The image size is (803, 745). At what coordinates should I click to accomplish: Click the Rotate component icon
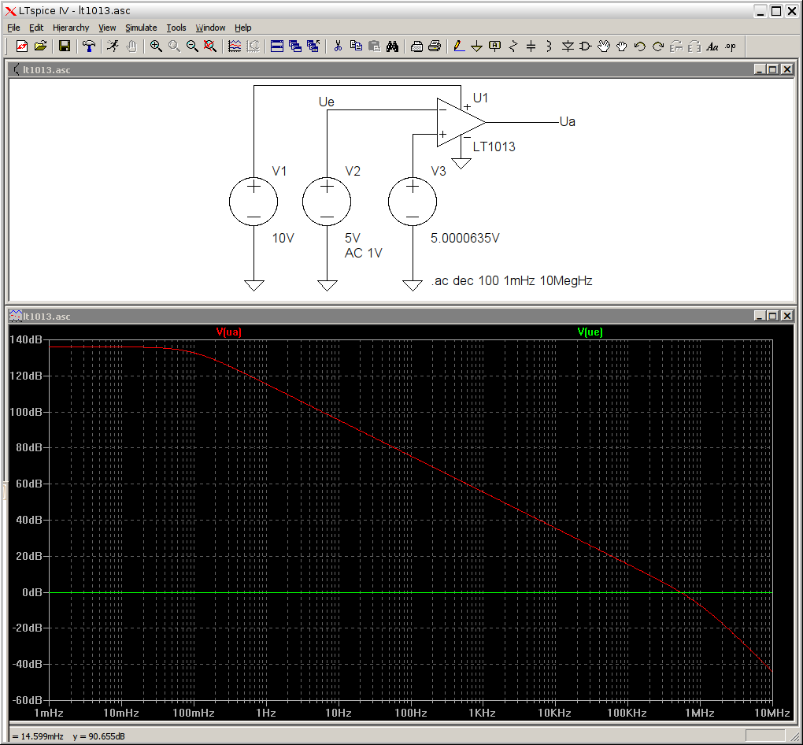click(x=676, y=46)
